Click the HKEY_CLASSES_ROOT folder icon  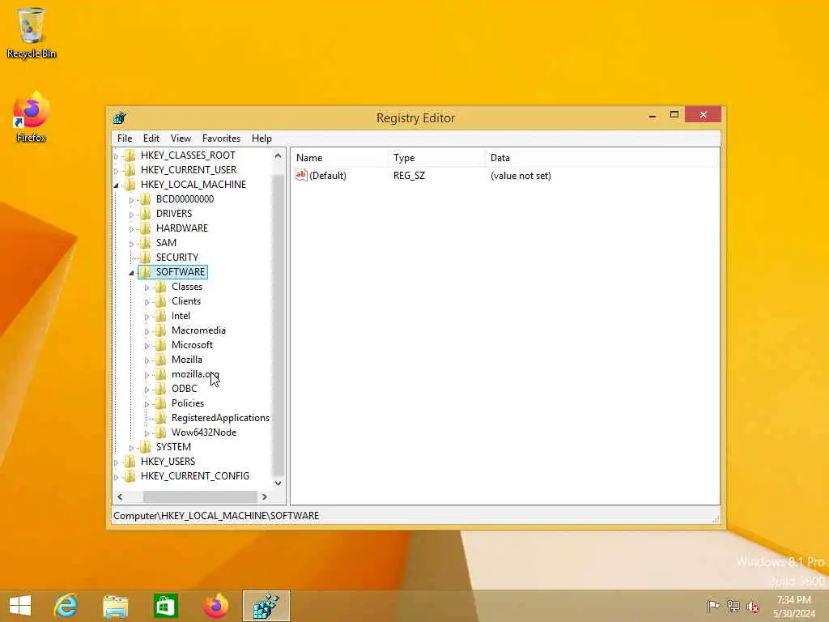click(130, 155)
